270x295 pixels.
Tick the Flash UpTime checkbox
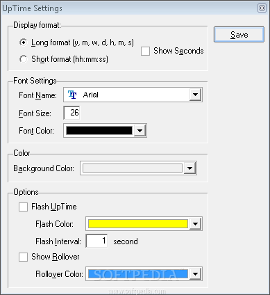point(23,207)
